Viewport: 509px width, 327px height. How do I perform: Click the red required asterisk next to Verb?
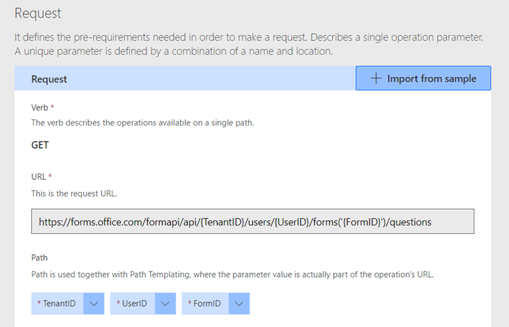52,106
